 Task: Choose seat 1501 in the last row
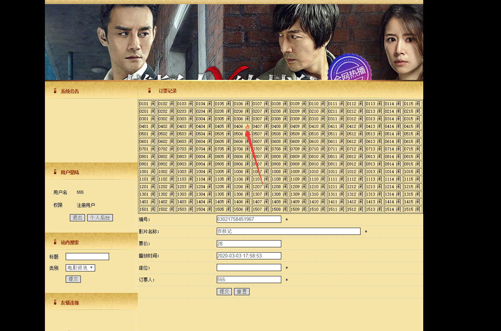point(148,209)
